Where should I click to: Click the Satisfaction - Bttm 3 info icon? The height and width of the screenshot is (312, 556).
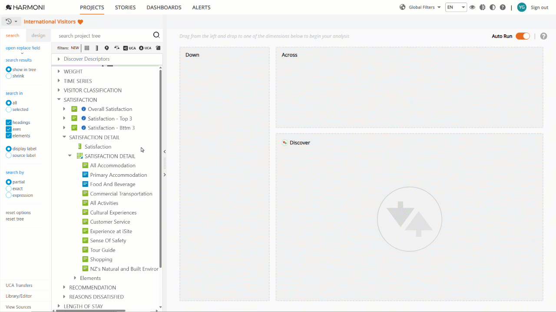pos(84,128)
